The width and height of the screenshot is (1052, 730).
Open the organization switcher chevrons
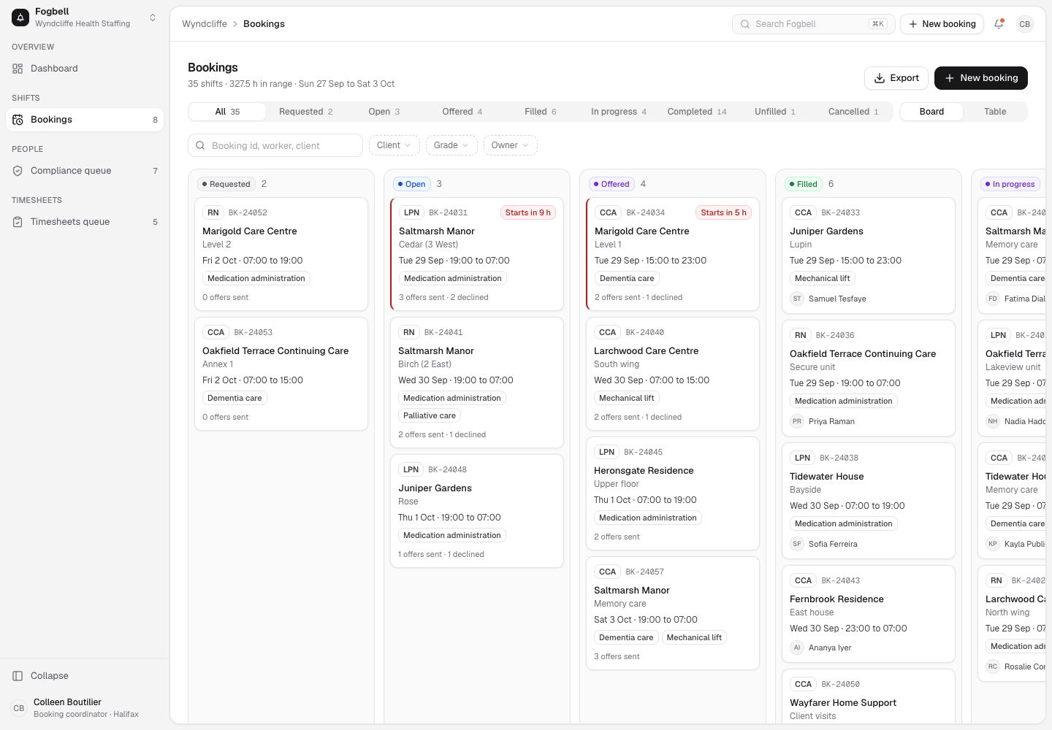coord(153,18)
